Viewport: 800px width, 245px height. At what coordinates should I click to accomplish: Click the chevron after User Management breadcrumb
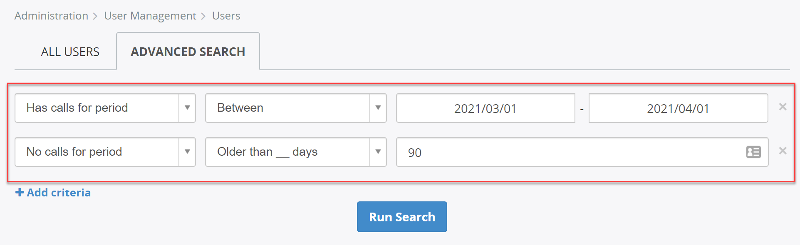tap(203, 16)
